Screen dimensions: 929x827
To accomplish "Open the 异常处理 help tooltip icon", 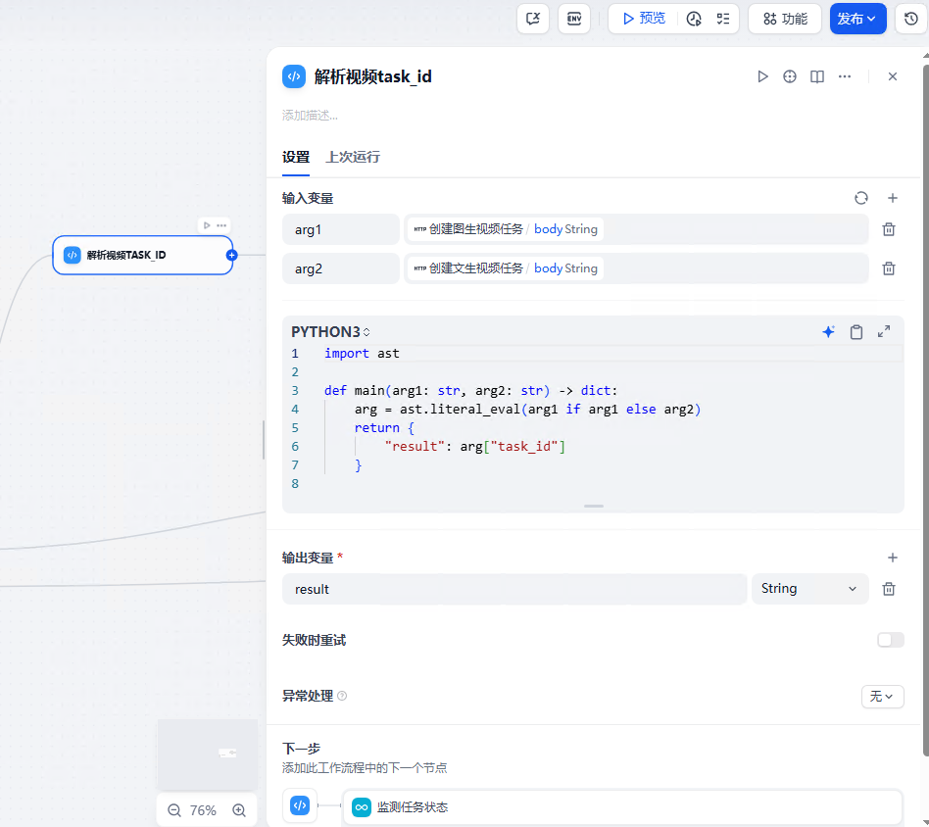I will click(342, 696).
